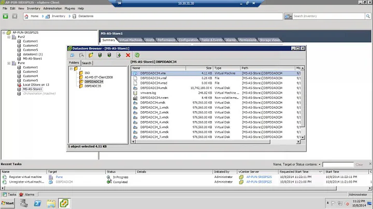Select the DBPDADC35 folder

pyautogui.click(x=93, y=86)
